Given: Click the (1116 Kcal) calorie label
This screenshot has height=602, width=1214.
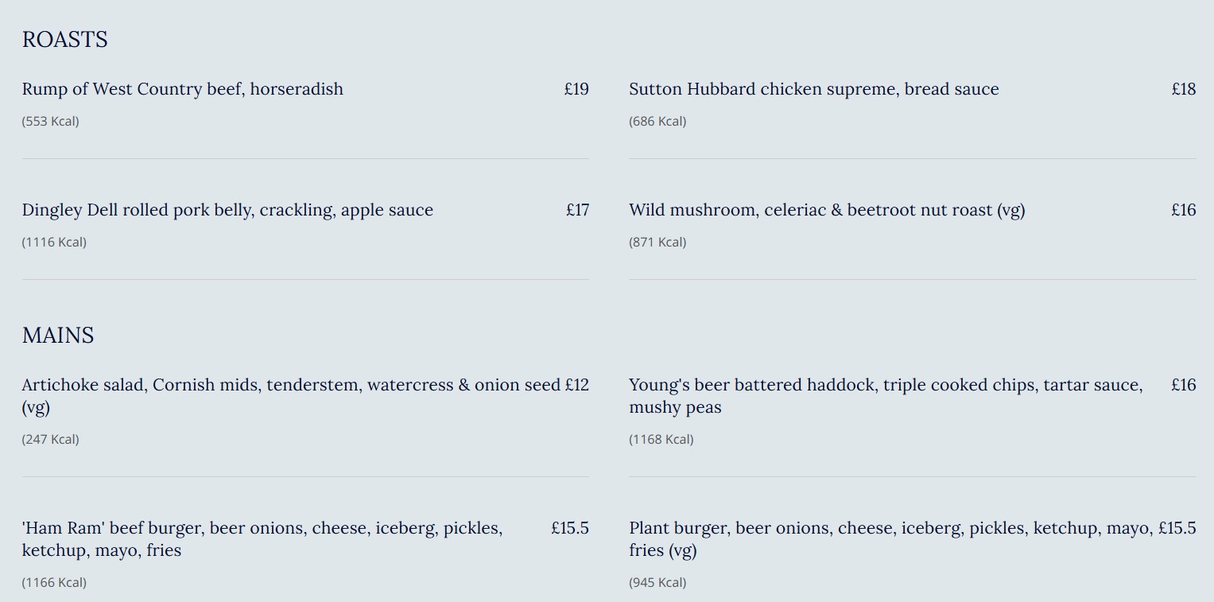Looking at the screenshot, I should click(x=54, y=243).
